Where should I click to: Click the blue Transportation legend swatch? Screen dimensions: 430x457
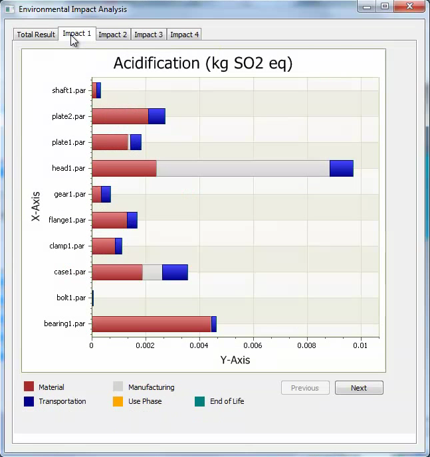[x=29, y=401]
